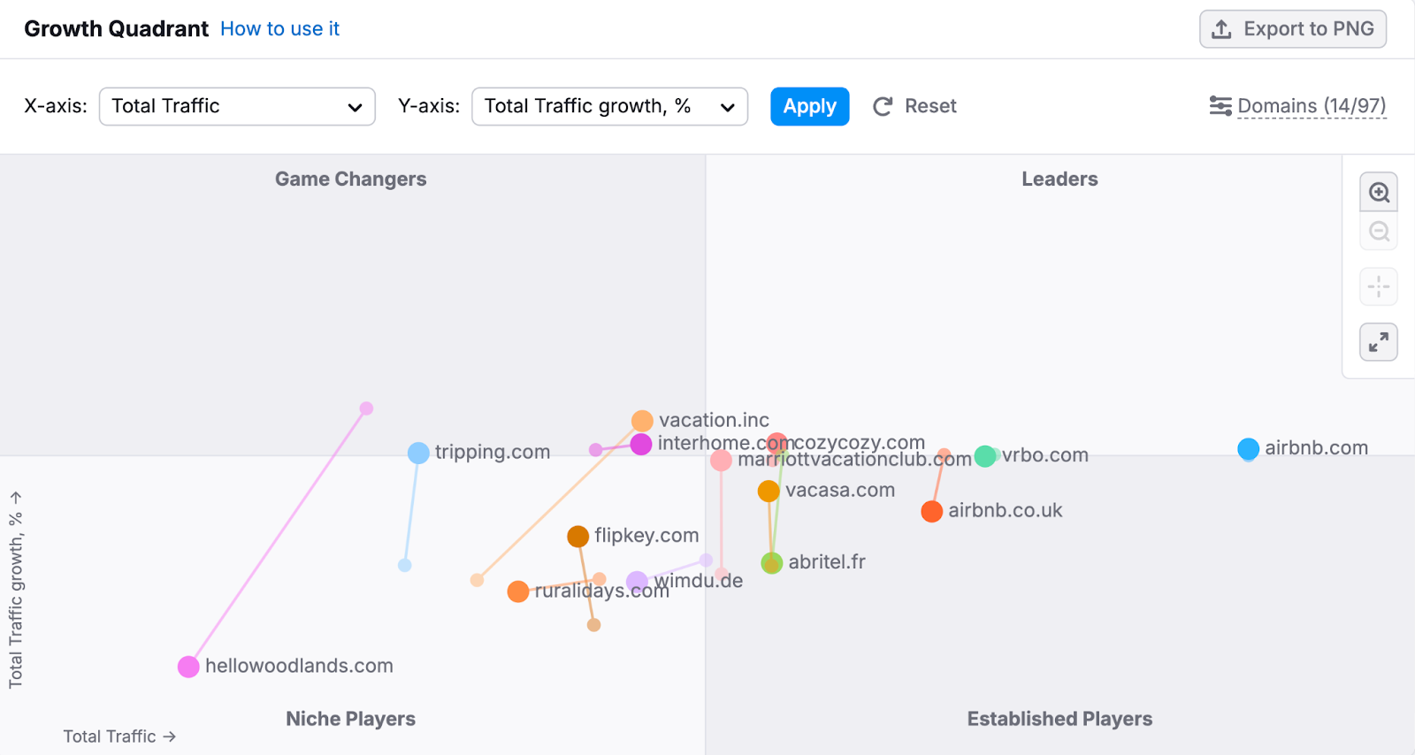Screen dimensions: 1415x755
Task: Click the Apply button
Action: [810, 106]
